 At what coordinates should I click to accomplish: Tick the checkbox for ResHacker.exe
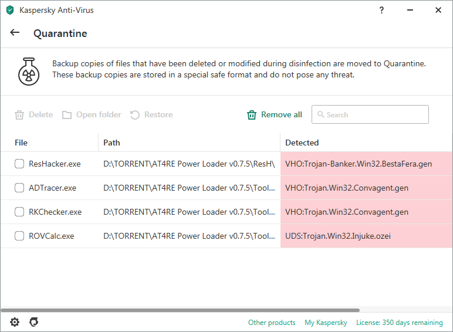[19, 164]
